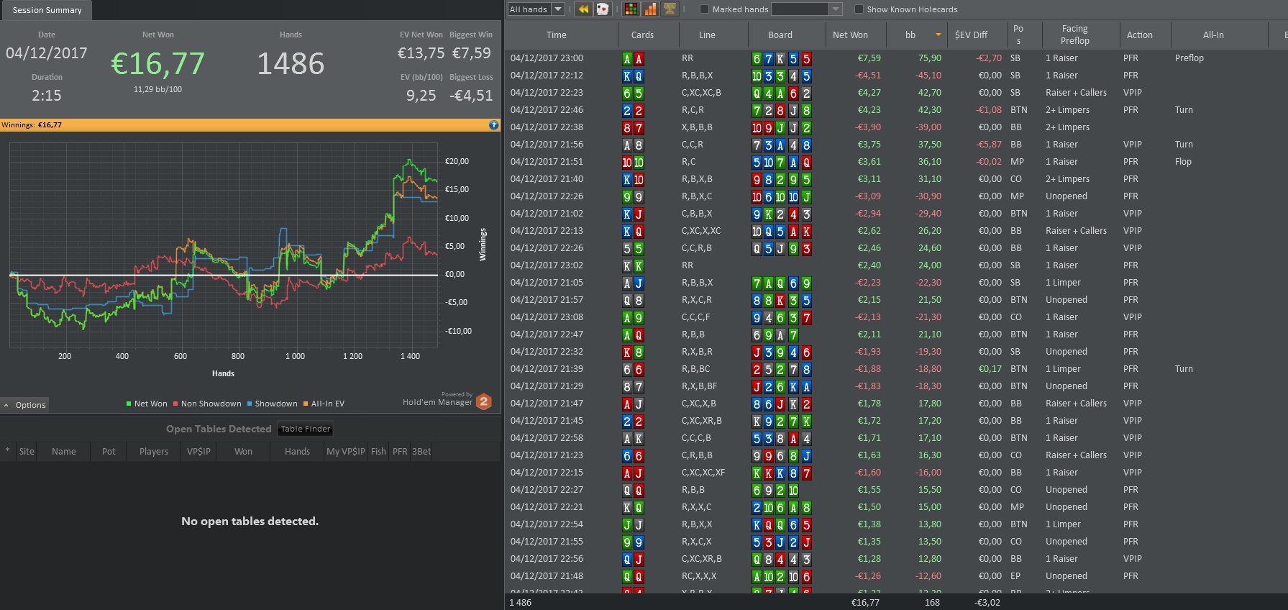Click the -€5,87 $EV Diff cell

(989, 145)
